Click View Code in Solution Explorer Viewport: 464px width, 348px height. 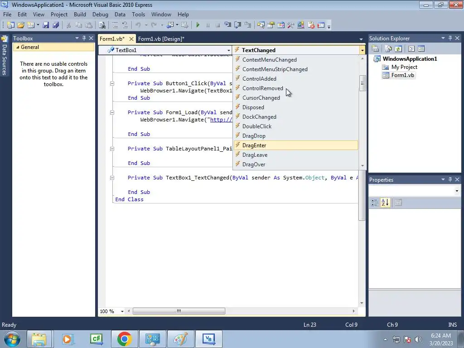pos(411,48)
